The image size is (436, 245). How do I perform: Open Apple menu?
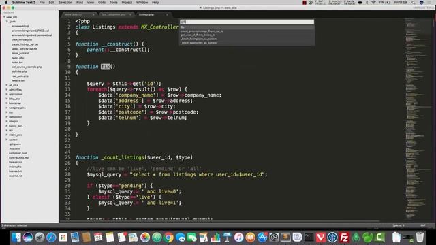point(6,3)
